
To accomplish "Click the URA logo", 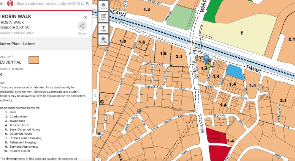I will (x=8, y=3).
